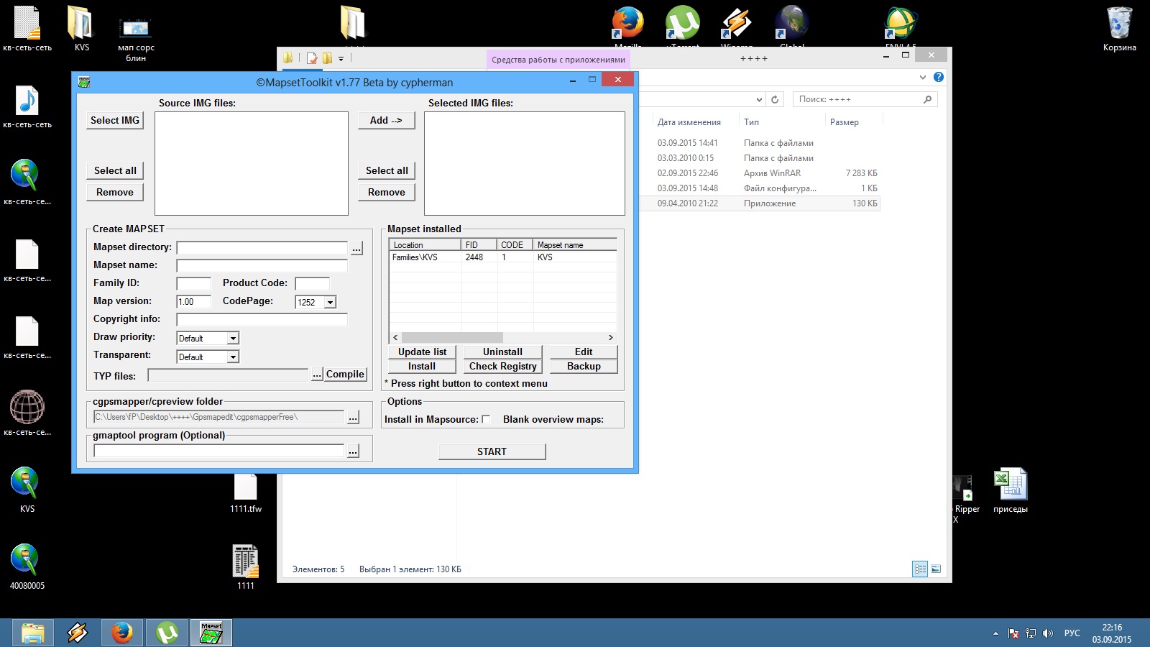Sort by the Дата изменения column header

(689, 122)
